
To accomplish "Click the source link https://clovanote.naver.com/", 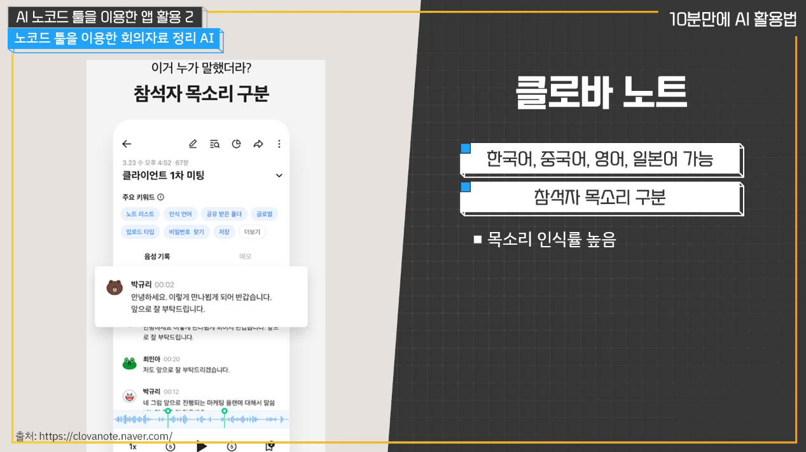I will [106, 436].
